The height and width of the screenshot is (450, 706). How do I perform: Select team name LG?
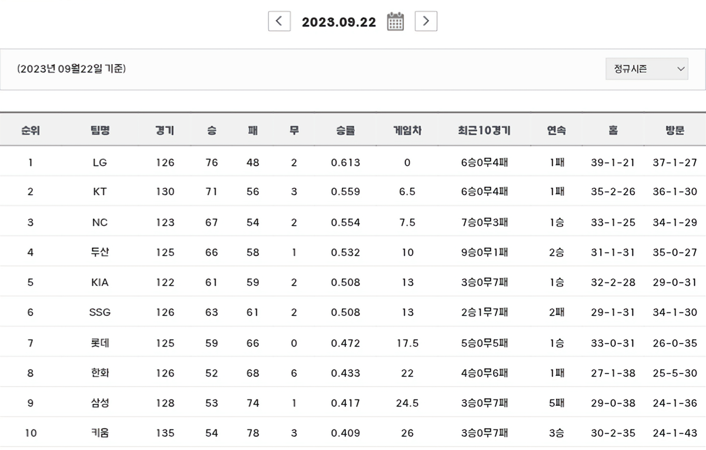point(100,162)
